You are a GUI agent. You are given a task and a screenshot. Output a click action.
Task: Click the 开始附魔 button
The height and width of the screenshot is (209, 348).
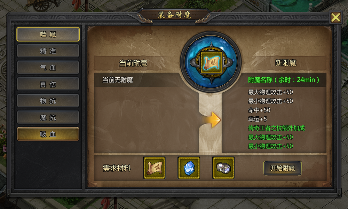tap(283, 168)
